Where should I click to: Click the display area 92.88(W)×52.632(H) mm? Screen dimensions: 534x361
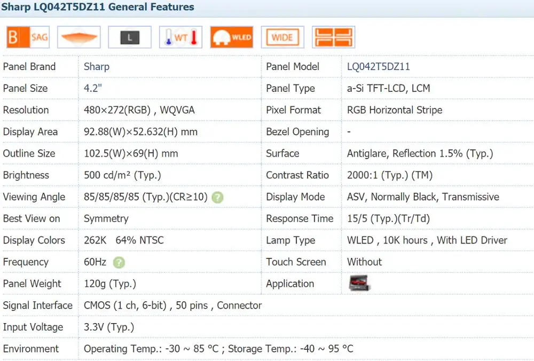tap(140, 132)
